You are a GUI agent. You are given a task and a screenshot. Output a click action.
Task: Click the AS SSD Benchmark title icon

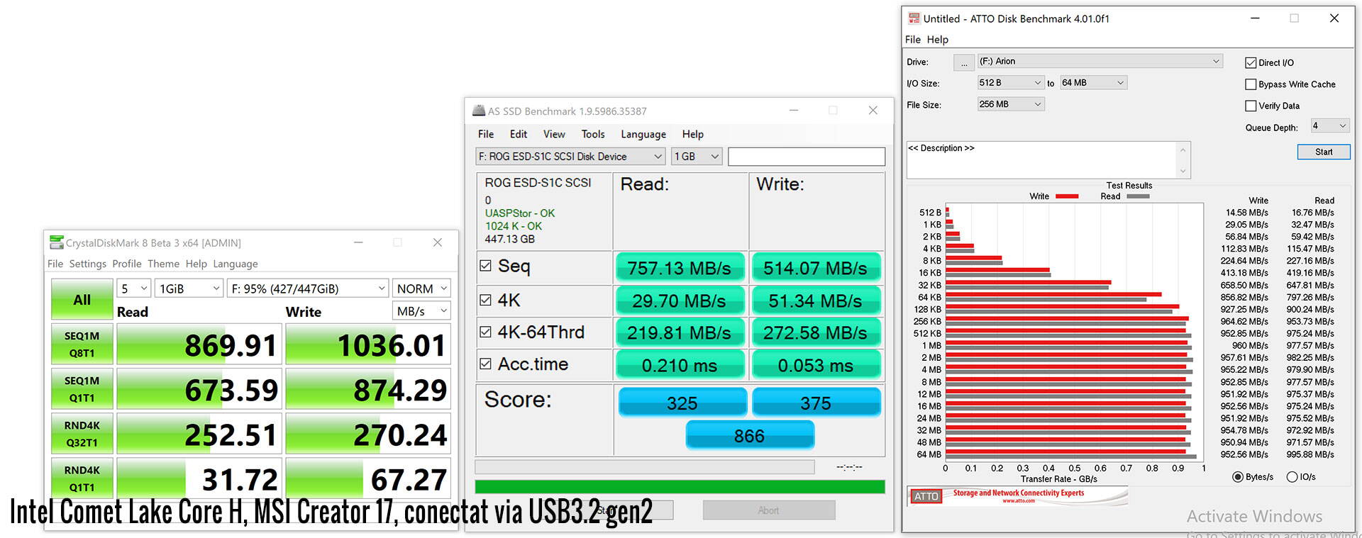click(x=479, y=111)
